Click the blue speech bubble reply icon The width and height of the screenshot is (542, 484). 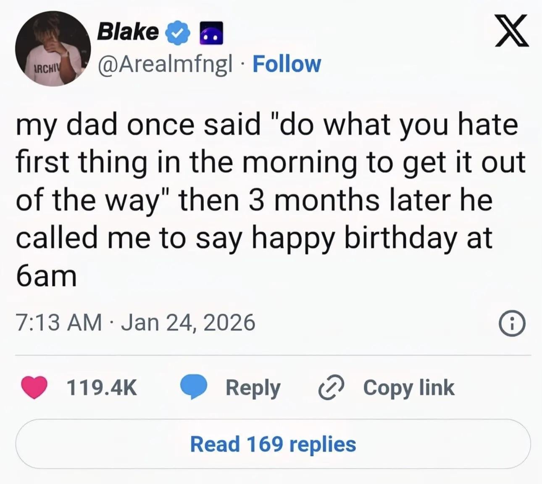[x=194, y=387]
